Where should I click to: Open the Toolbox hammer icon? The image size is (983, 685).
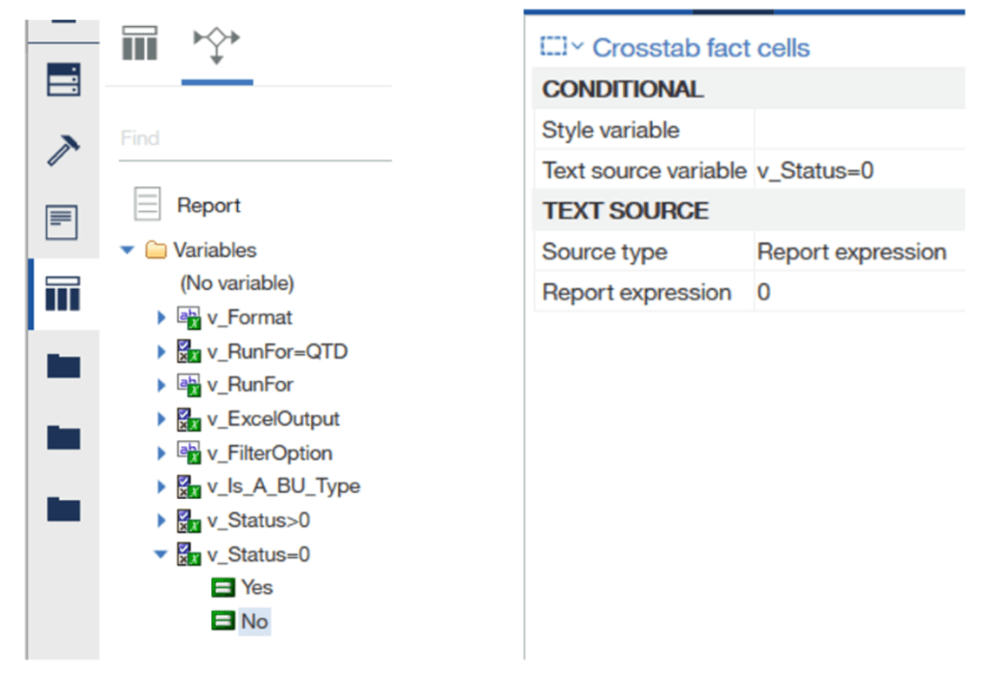(63, 151)
